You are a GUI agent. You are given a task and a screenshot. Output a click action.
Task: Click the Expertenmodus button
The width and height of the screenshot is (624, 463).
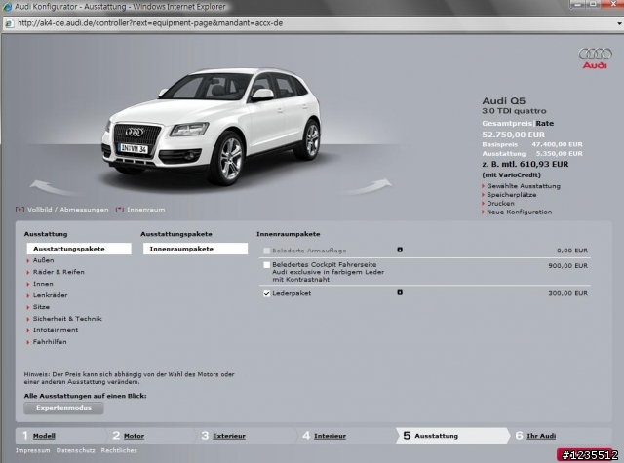tap(63, 408)
